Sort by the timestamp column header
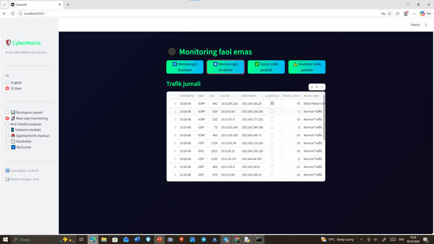The width and height of the screenshot is (434, 244). tap(187, 96)
